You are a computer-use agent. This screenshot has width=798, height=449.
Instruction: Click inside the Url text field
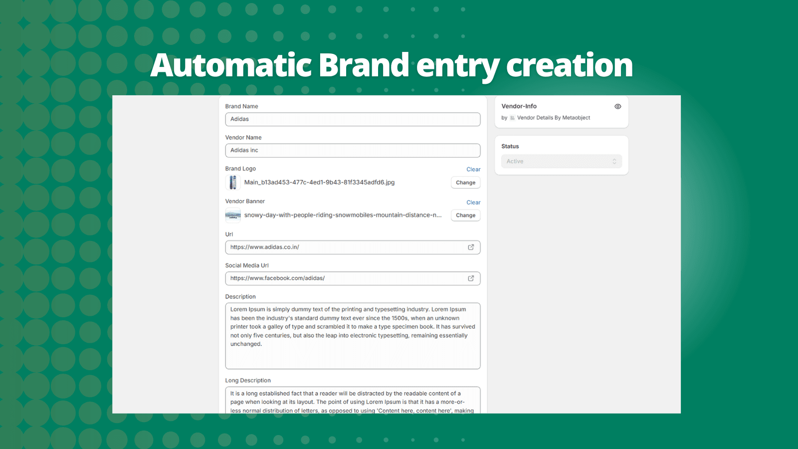click(x=344, y=247)
